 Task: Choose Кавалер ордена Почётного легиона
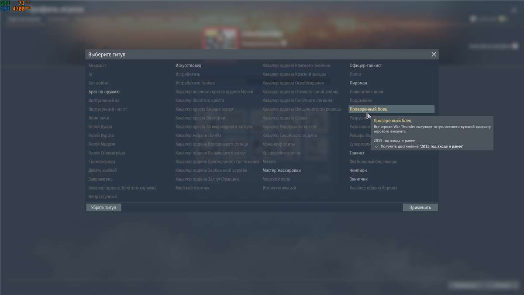pyautogui.click(x=297, y=101)
